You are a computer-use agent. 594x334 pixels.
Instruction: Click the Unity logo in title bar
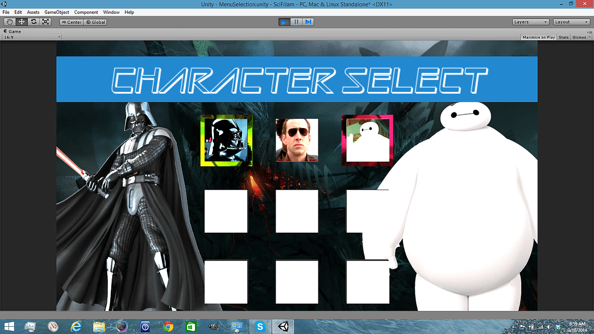tap(4, 4)
